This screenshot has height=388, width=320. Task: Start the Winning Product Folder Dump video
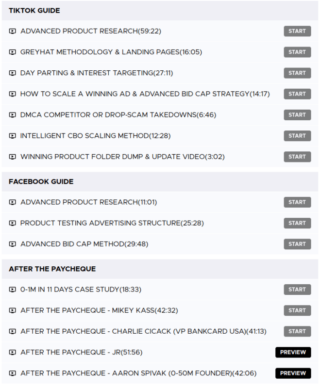297,157
